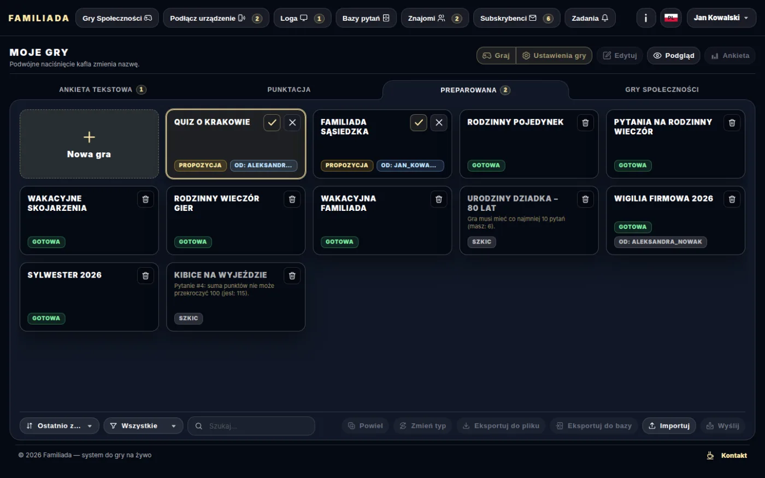Open the Wszystkie filter dropdown
This screenshot has width=765, height=478.
click(x=143, y=426)
